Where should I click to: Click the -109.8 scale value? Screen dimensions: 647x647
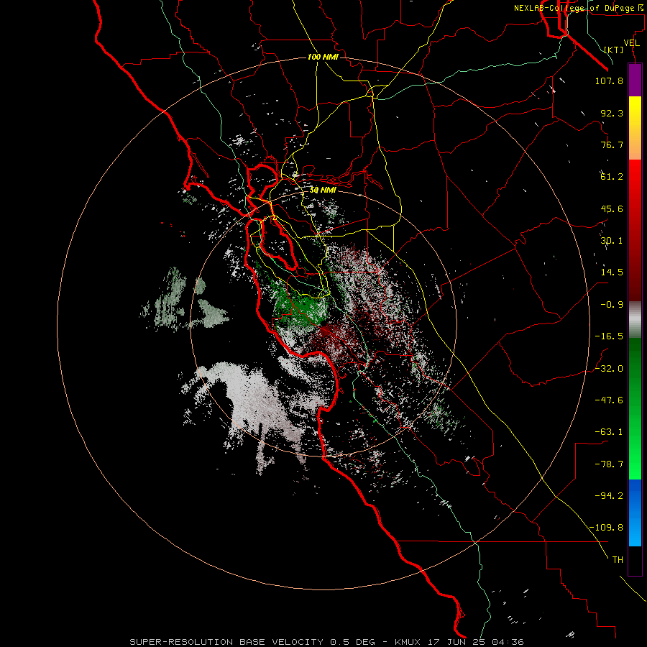point(606,528)
